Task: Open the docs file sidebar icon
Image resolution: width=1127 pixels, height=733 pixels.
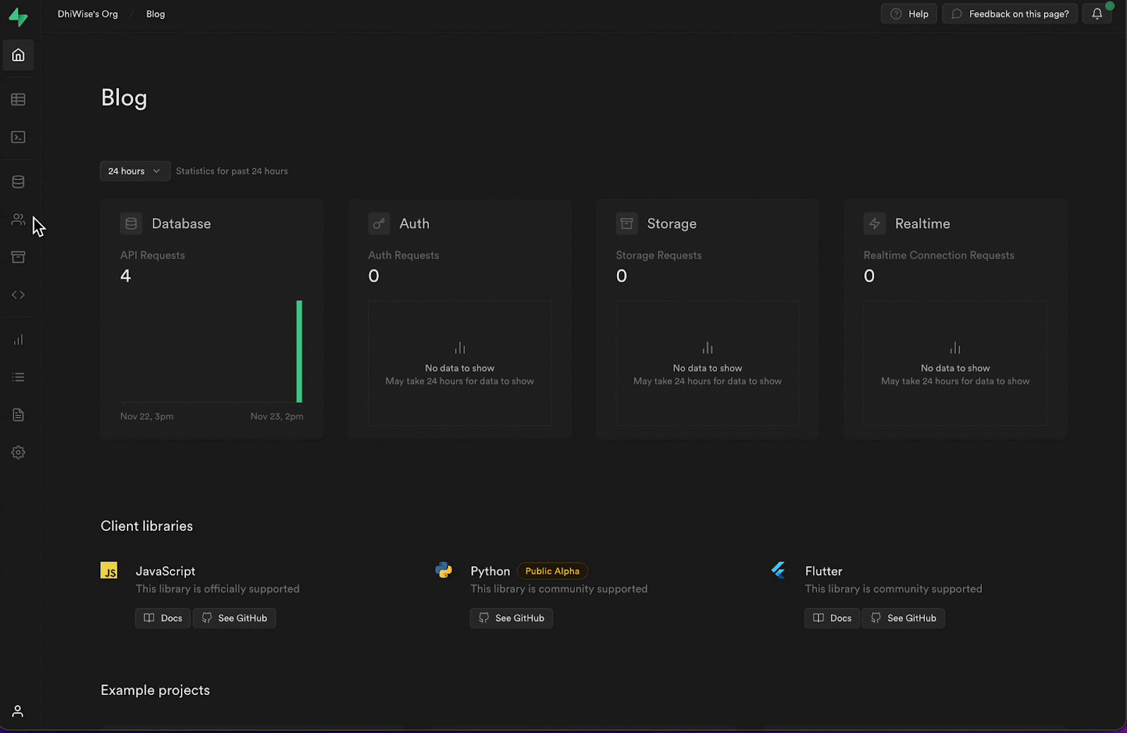Action: pyautogui.click(x=18, y=415)
